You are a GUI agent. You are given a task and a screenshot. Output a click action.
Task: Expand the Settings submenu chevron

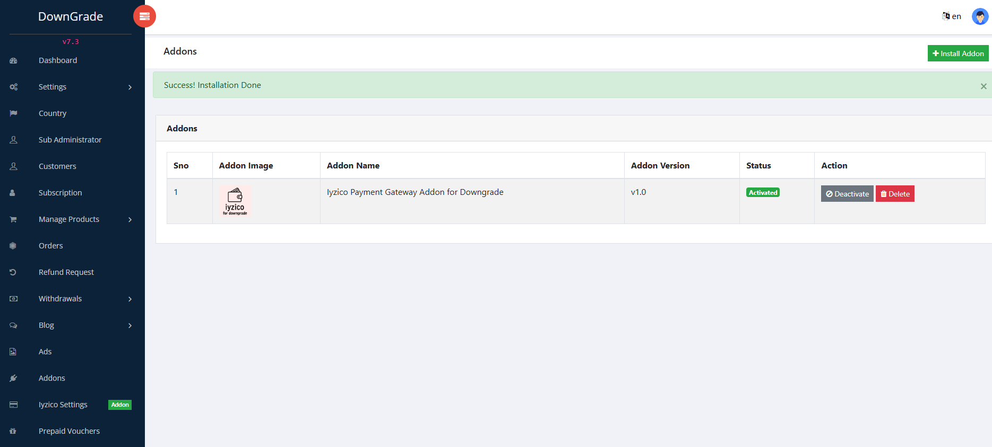click(130, 87)
